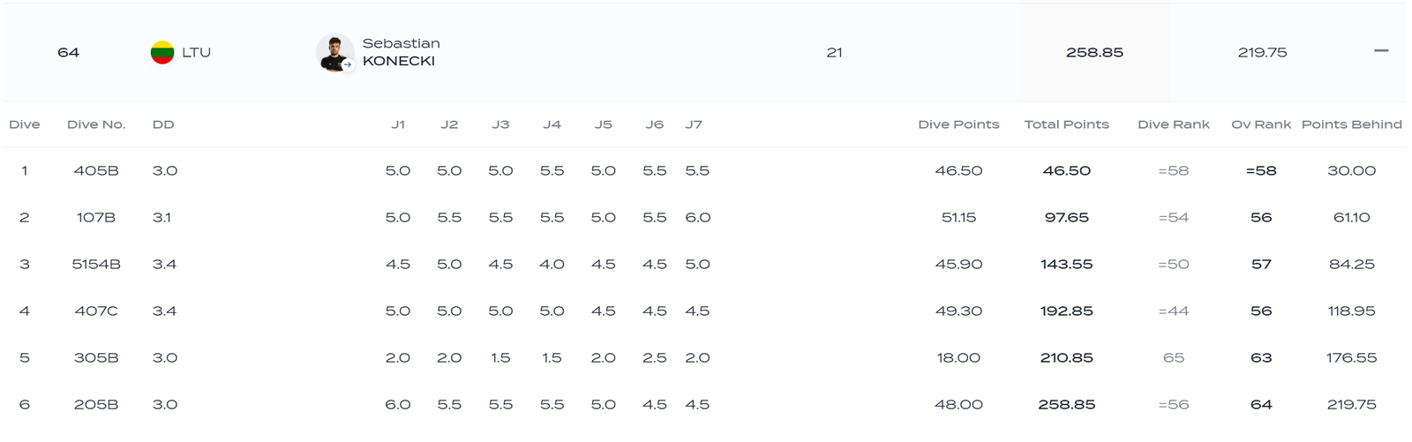Image resolution: width=1412 pixels, height=442 pixels.
Task: Select dive number 405B
Action: (96, 171)
